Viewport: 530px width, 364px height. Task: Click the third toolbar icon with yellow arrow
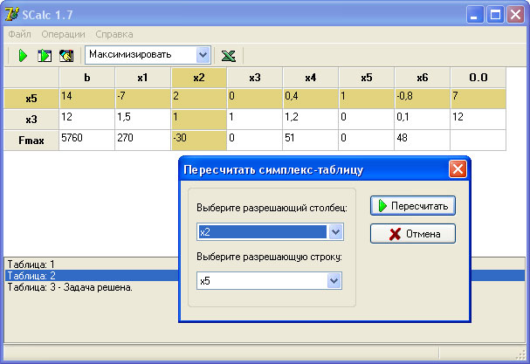pyautogui.click(x=65, y=56)
